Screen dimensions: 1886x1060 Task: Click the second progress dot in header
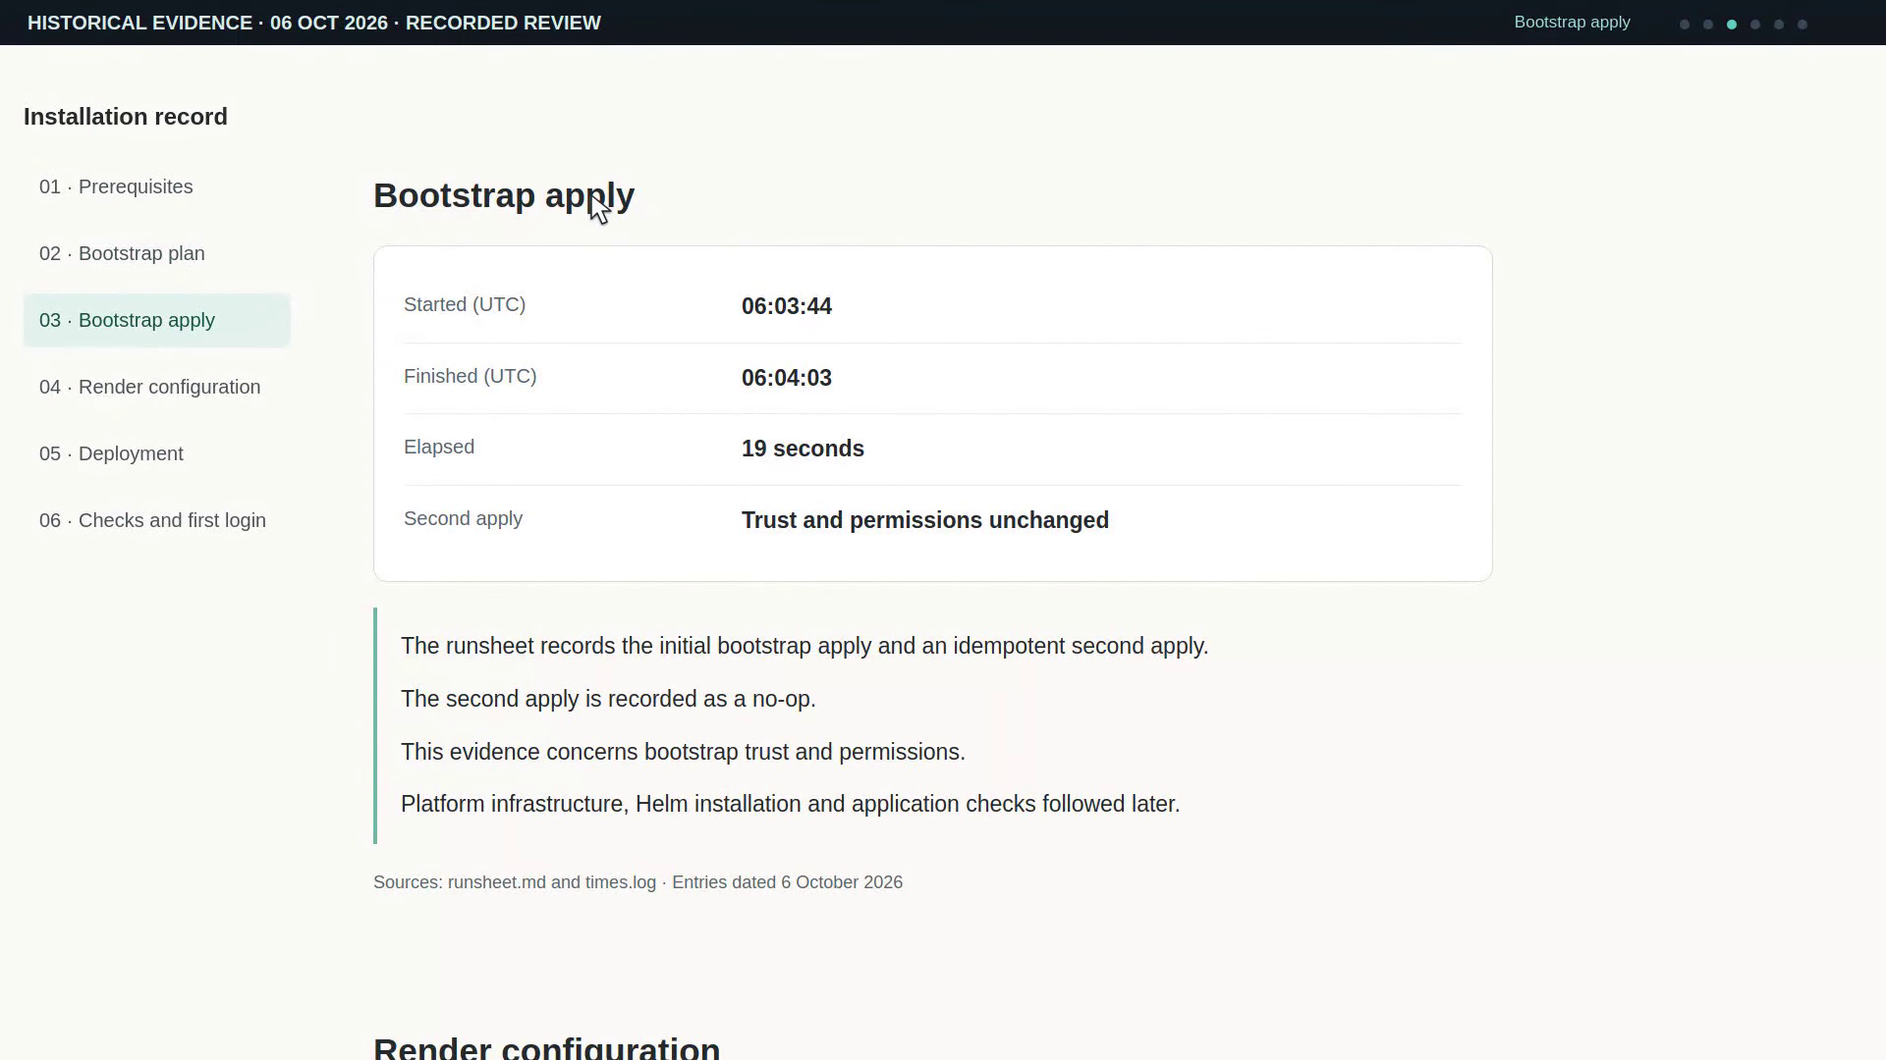click(x=1708, y=25)
